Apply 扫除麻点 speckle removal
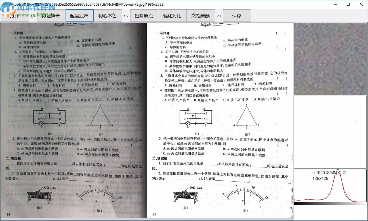The image size is (368, 221). click(144, 16)
